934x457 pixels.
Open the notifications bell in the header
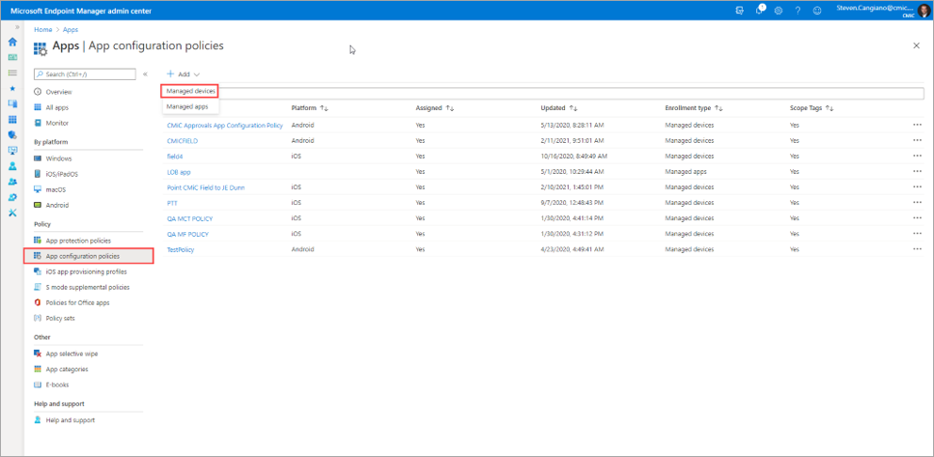pos(760,10)
